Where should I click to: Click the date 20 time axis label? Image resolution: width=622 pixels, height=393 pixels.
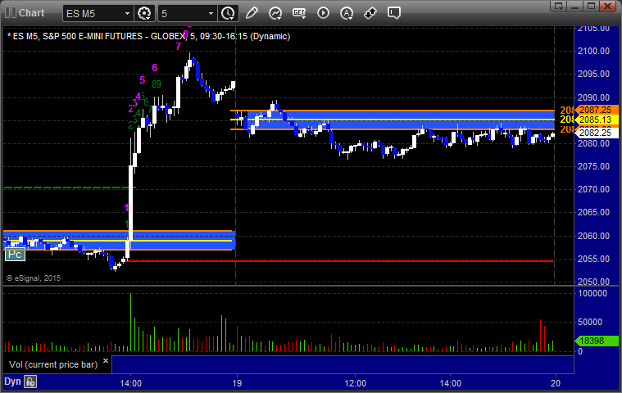point(556,383)
